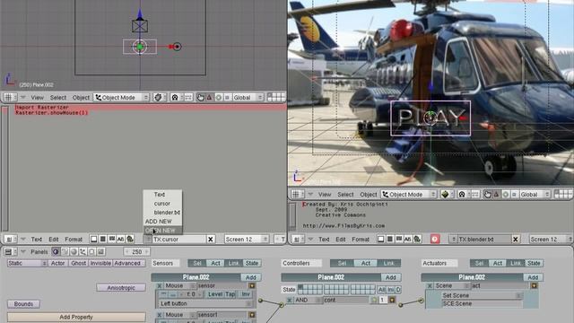This screenshot has width=574, height=323.
Task: Open Format menu in left text editor
Action: click(x=74, y=240)
